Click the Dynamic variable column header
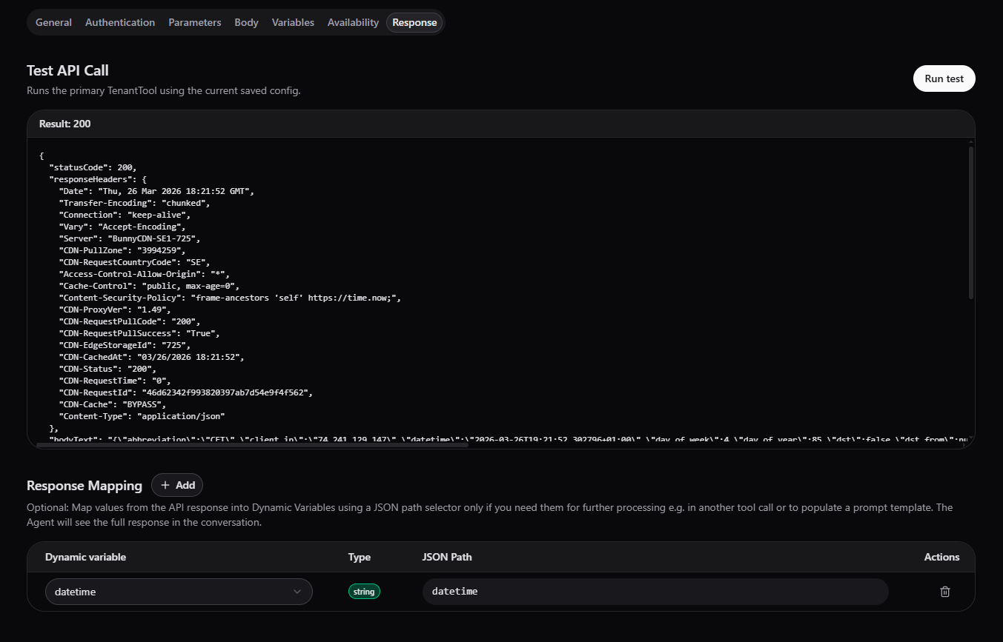 (85, 557)
